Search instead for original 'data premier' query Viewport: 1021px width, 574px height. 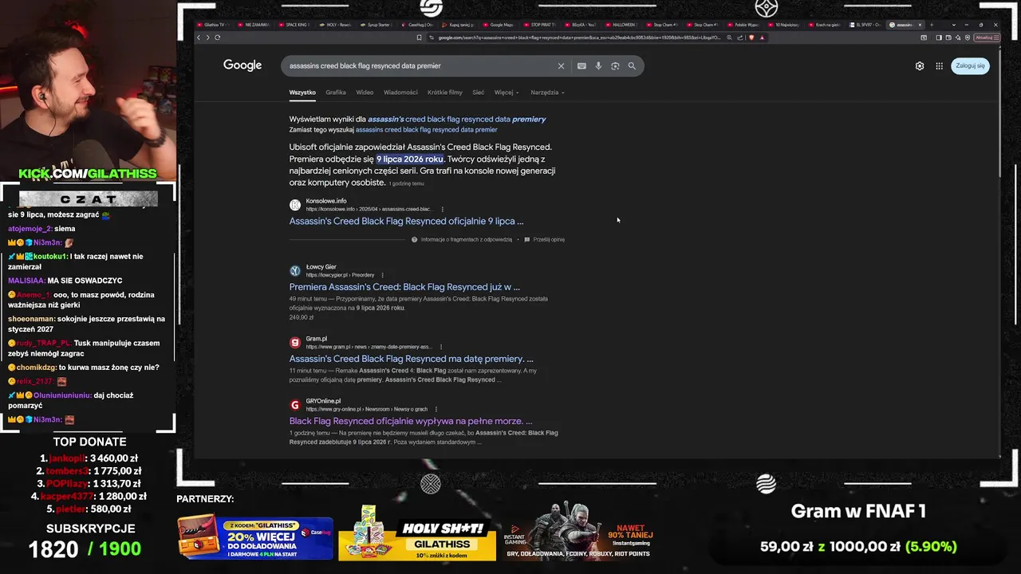[426, 129]
